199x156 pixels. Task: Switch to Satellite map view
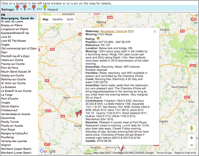(x=57, y=19)
